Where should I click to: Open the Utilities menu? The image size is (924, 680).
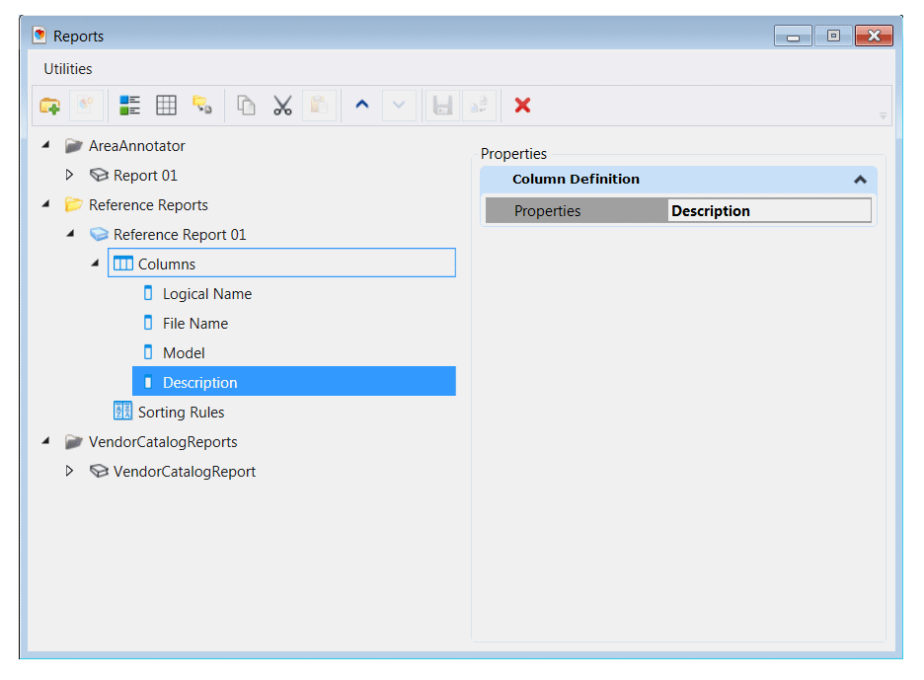coord(68,69)
